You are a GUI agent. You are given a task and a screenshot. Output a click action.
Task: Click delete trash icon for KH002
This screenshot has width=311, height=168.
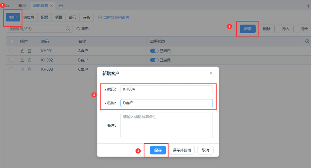click(29, 60)
